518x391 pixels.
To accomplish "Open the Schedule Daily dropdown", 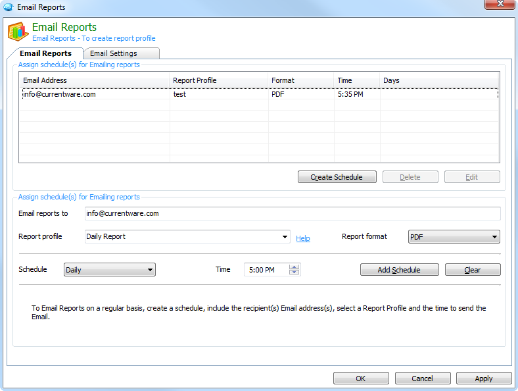I will [109, 270].
